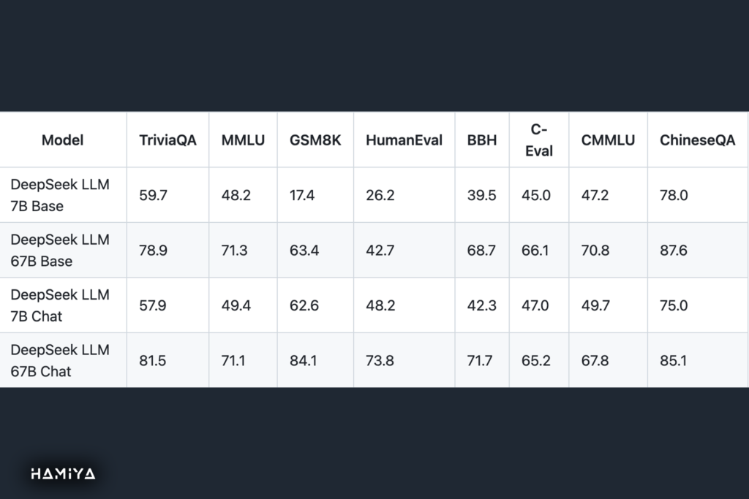
Task: Click the MMLU column header
Action: click(x=243, y=140)
